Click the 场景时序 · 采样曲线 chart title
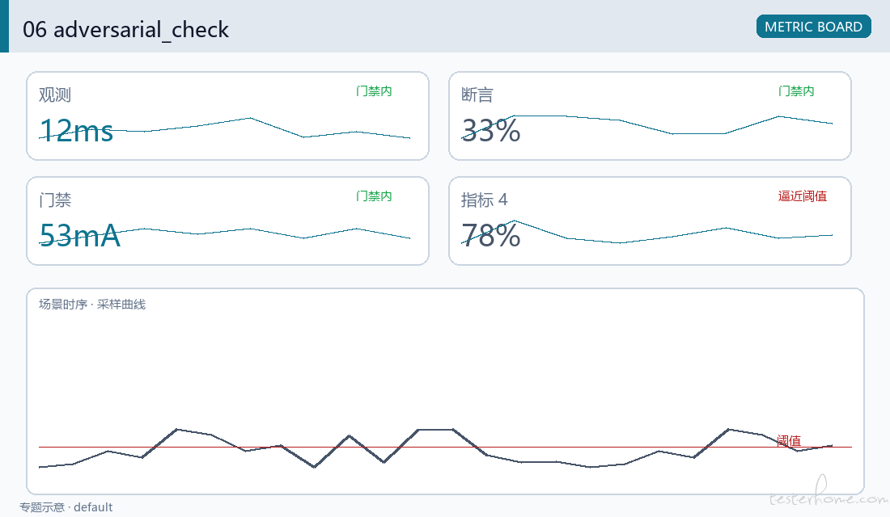 [92, 305]
